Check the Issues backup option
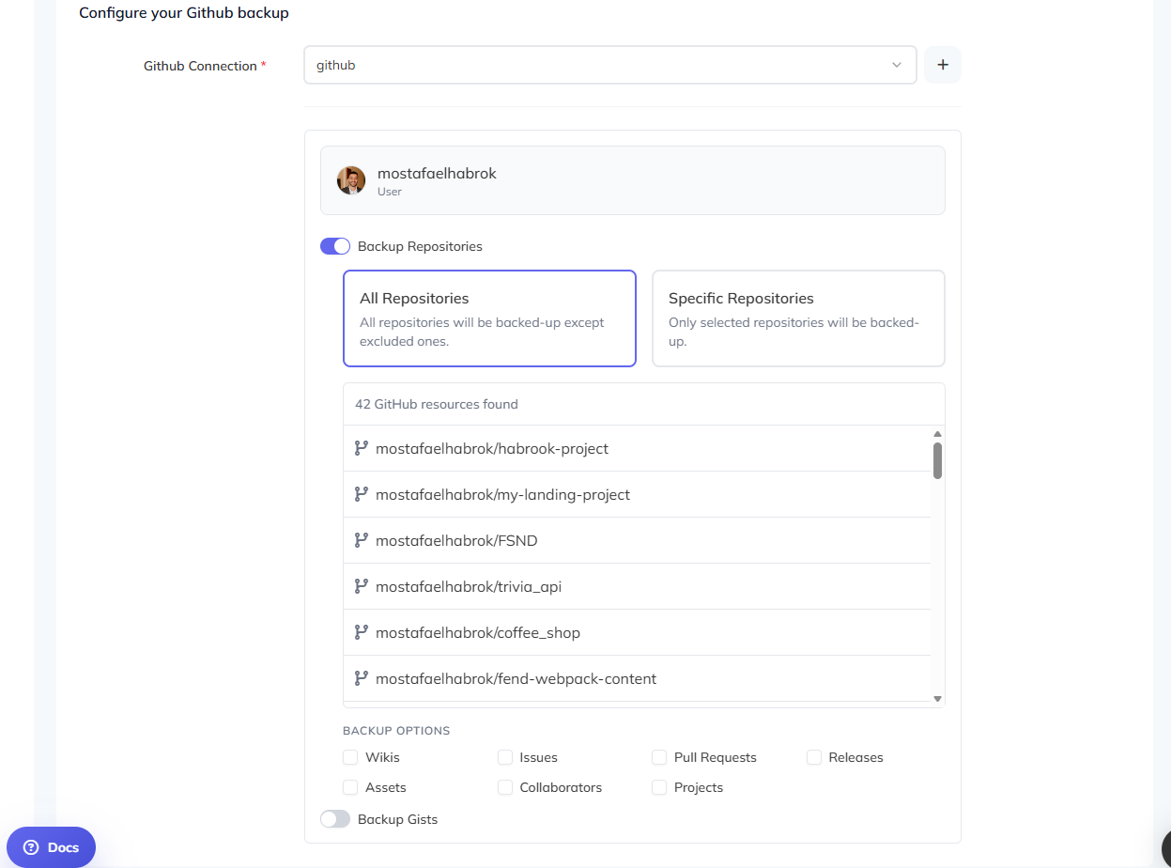 coord(505,757)
